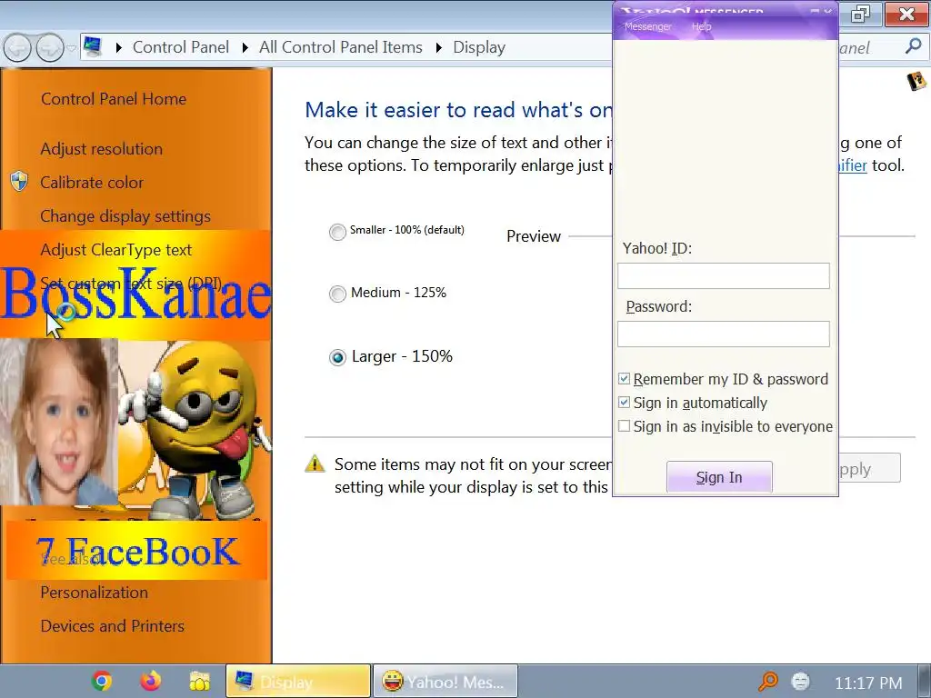Enable Sign in as invisible to everyone
931x698 pixels.
(624, 426)
